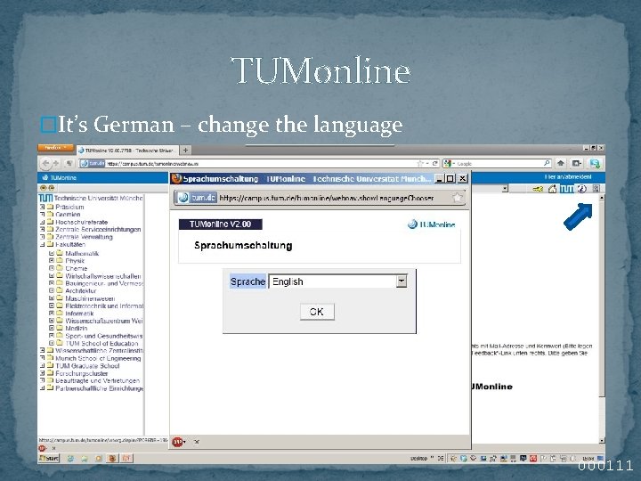Close the Sprachumschaltung popup window
The width and height of the screenshot is (641, 481).
tap(462, 179)
